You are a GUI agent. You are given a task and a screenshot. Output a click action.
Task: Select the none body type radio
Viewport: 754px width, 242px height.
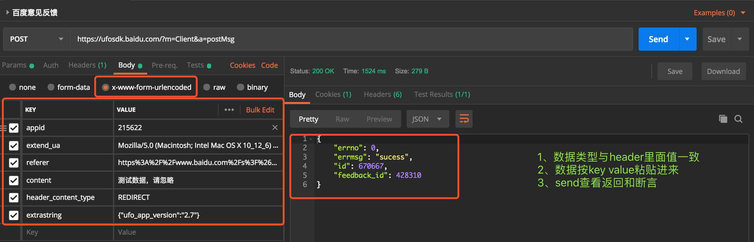coord(13,87)
